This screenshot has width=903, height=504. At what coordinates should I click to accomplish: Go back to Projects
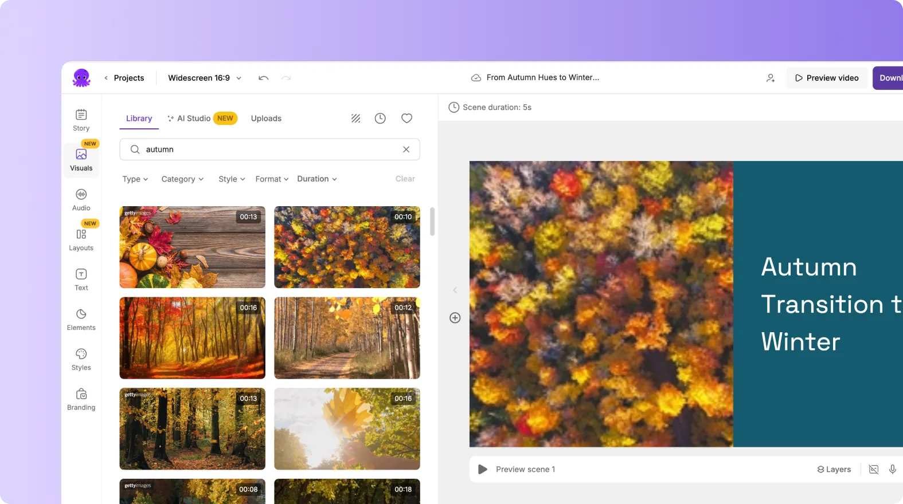click(x=124, y=78)
